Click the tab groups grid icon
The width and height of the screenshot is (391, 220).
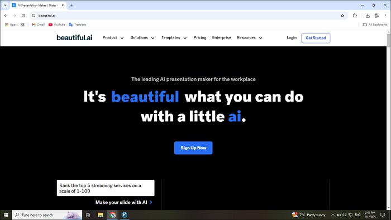pos(22,25)
